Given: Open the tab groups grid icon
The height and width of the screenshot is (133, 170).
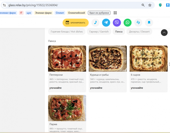Looking at the screenshot, I should 115,13.
